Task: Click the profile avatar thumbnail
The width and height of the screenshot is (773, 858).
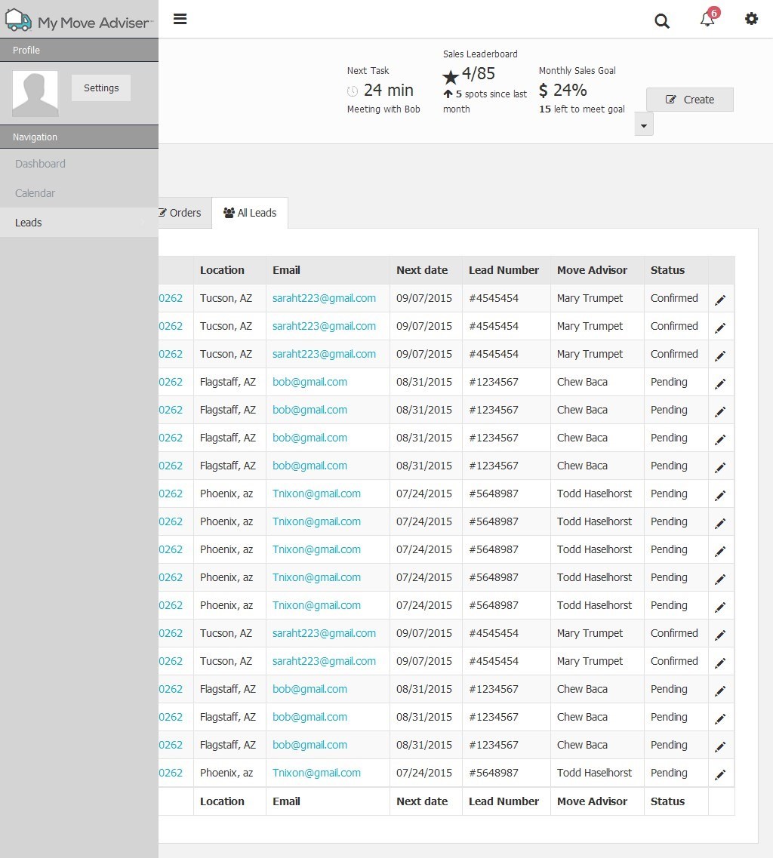Action: [x=35, y=94]
